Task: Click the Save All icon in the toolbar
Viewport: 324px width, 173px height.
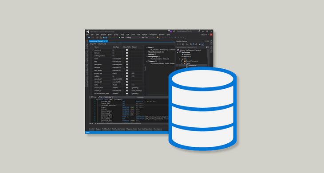Action: click(x=106, y=38)
